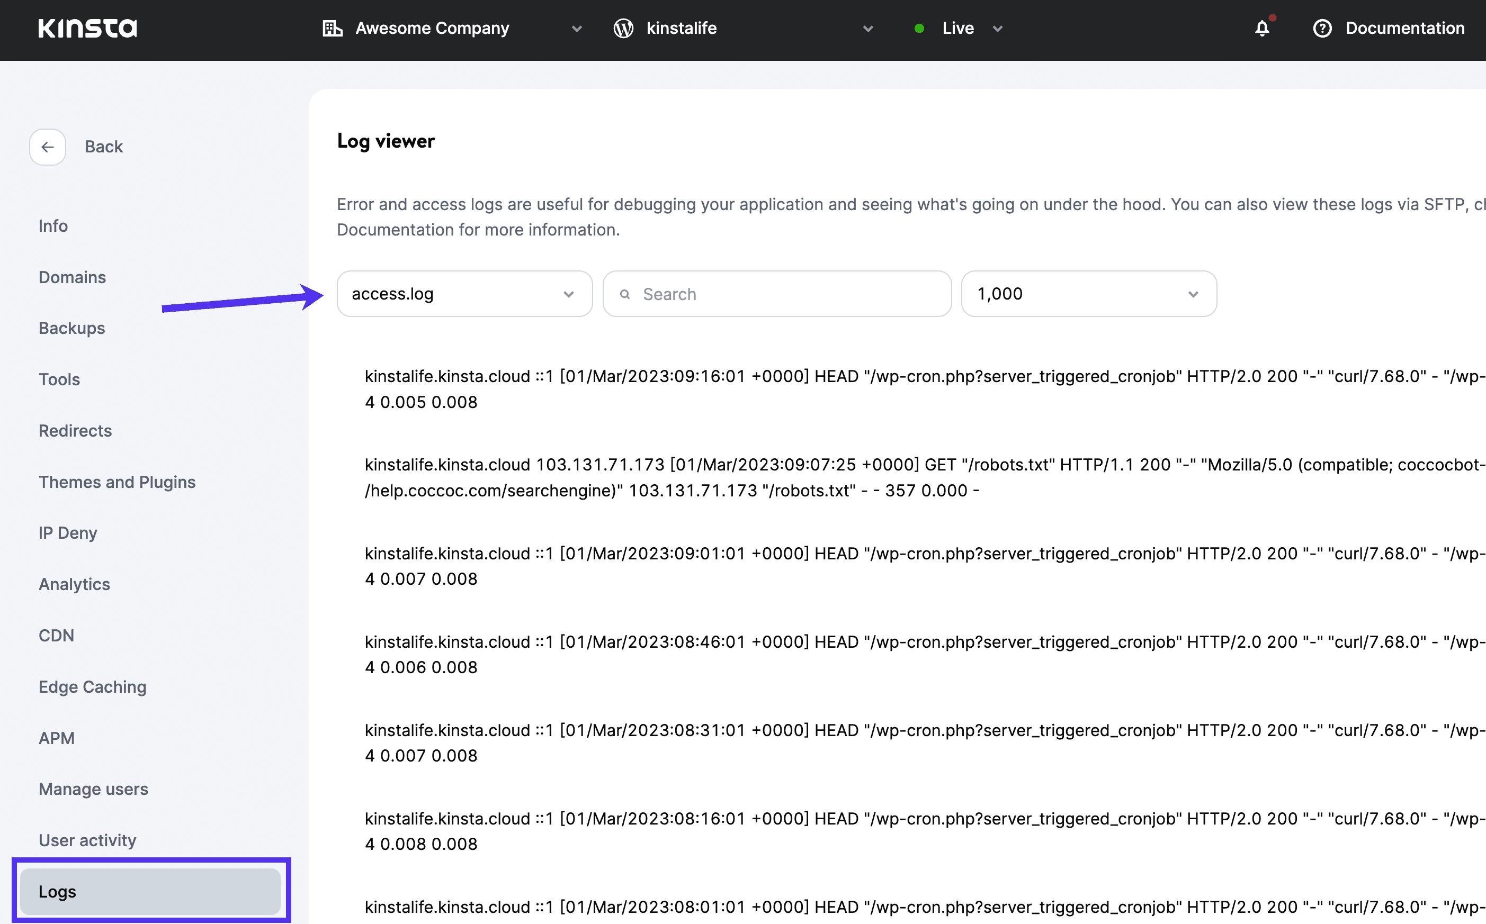Select the IP Deny sidebar item

[x=67, y=532]
